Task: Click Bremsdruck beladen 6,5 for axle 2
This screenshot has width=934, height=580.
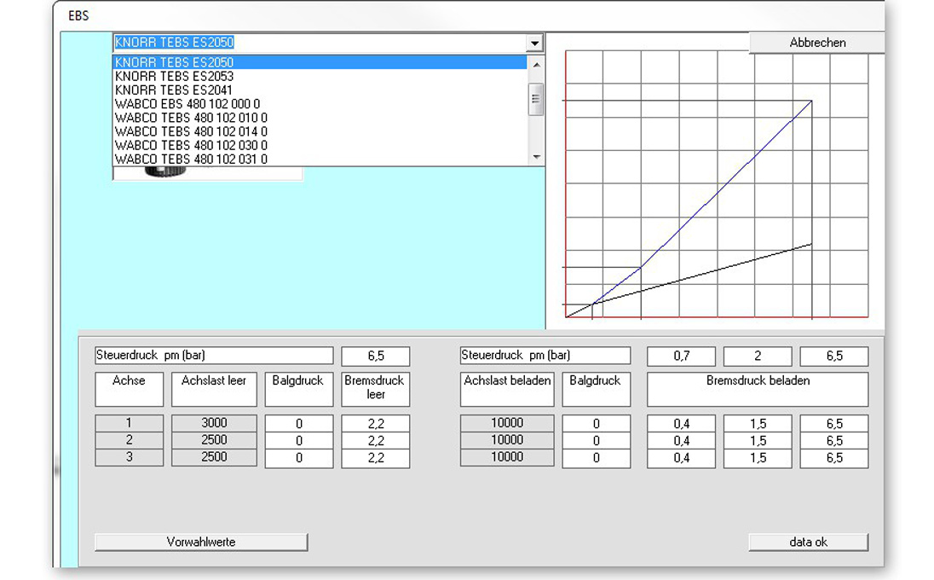Action: (834, 441)
